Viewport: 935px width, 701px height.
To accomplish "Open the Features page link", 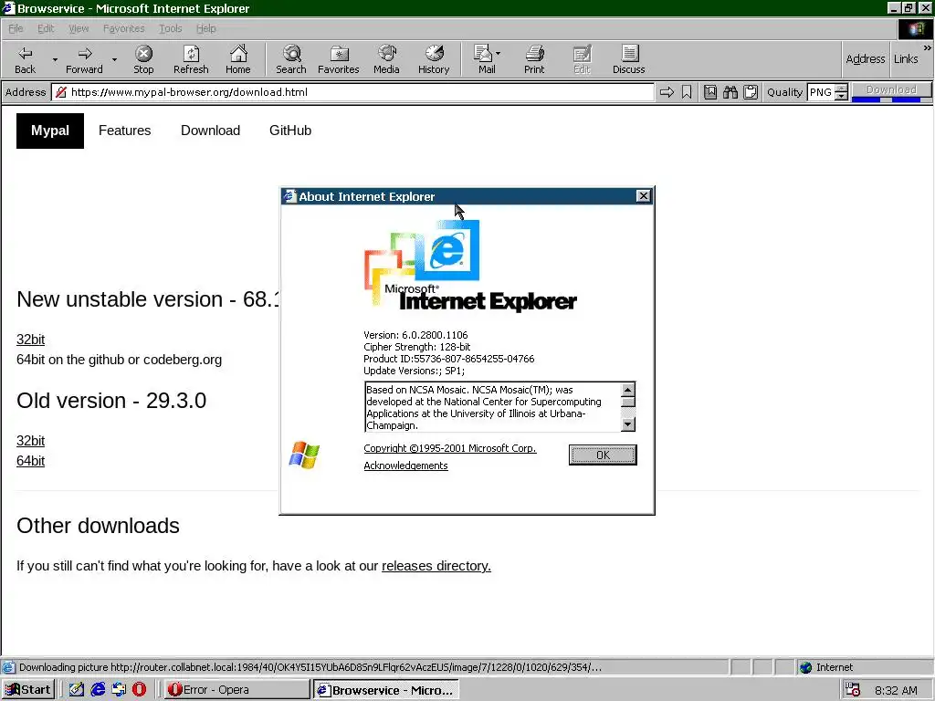I will click(124, 131).
